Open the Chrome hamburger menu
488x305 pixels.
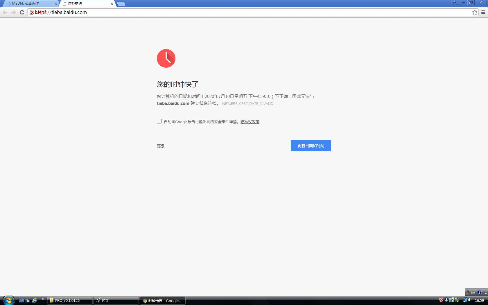point(483,12)
